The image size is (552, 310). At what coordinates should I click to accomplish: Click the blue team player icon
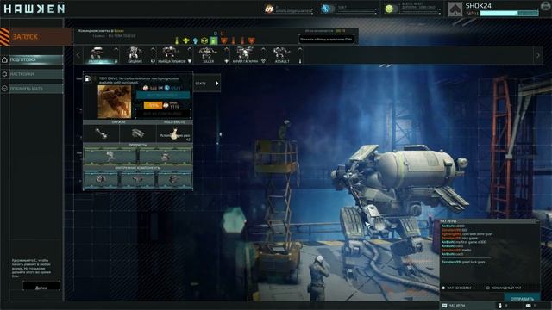coord(195,40)
